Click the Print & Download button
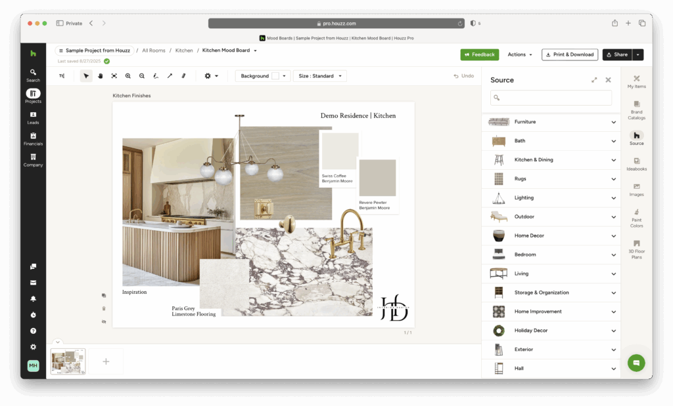 coord(569,54)
